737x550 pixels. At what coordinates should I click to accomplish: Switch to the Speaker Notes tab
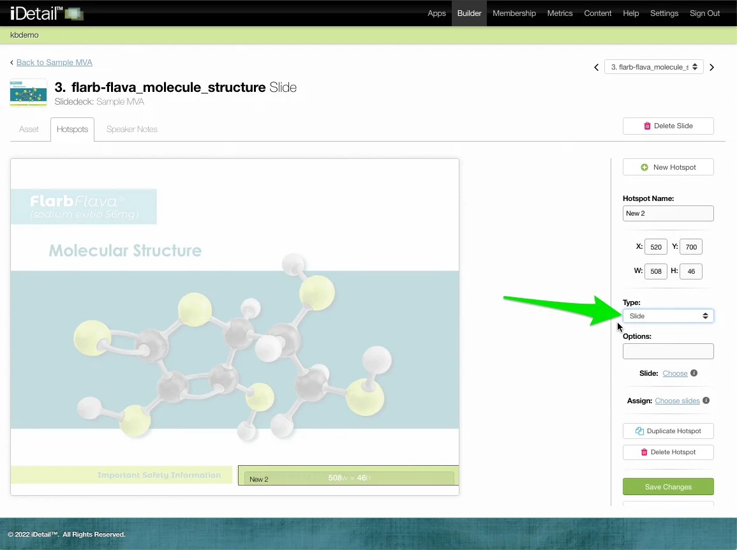click(131, 130)
